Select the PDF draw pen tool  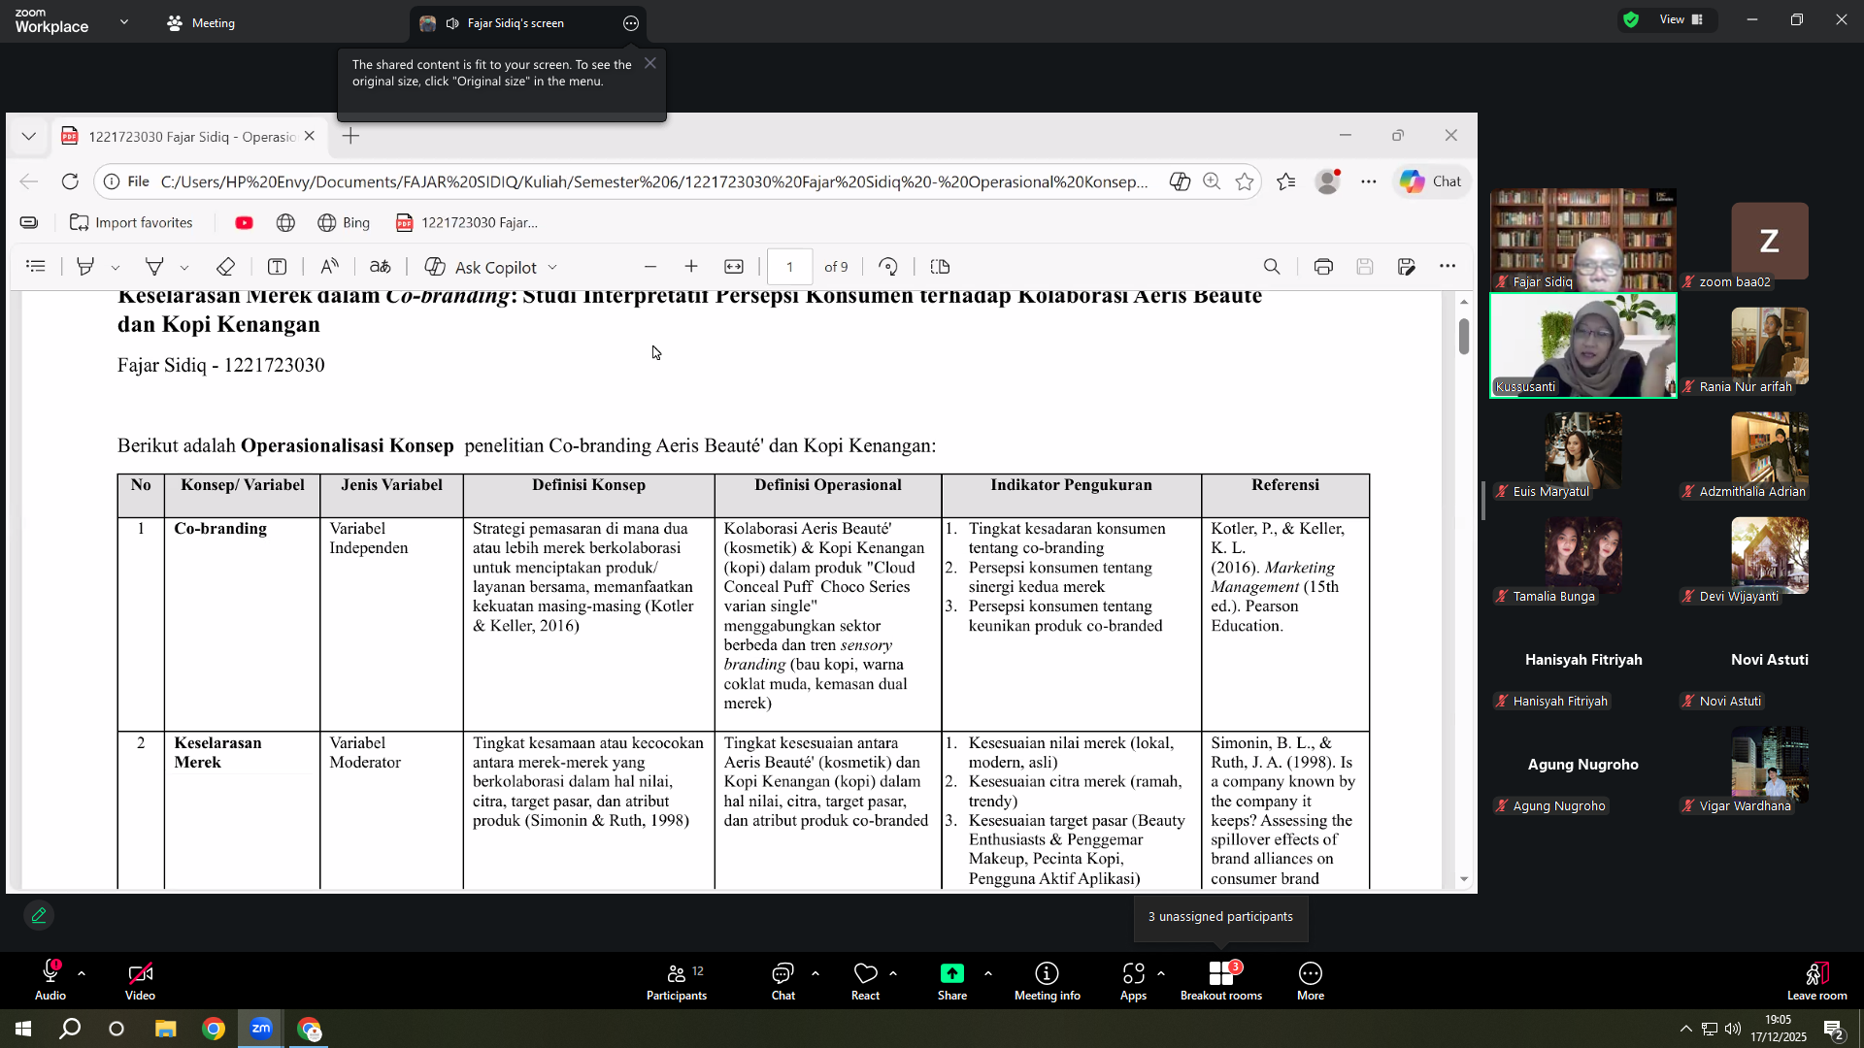[154, 267]
